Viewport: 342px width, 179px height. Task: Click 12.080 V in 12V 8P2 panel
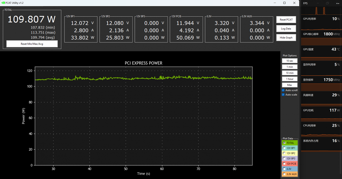pyautogui.click(x=118, y=23)
